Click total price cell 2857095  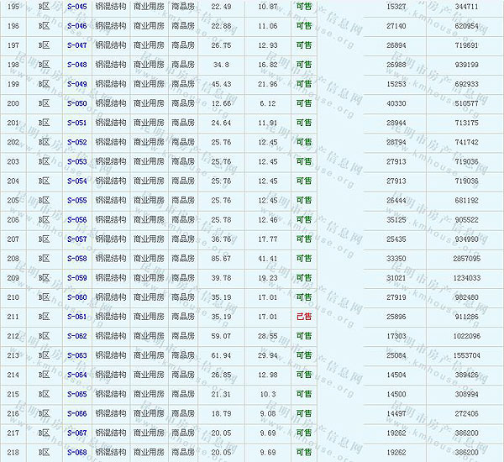point(466,259)
